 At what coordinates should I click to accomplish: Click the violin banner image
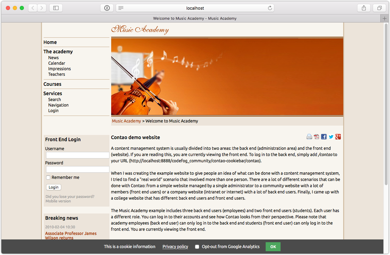click(x=227, y=76)
